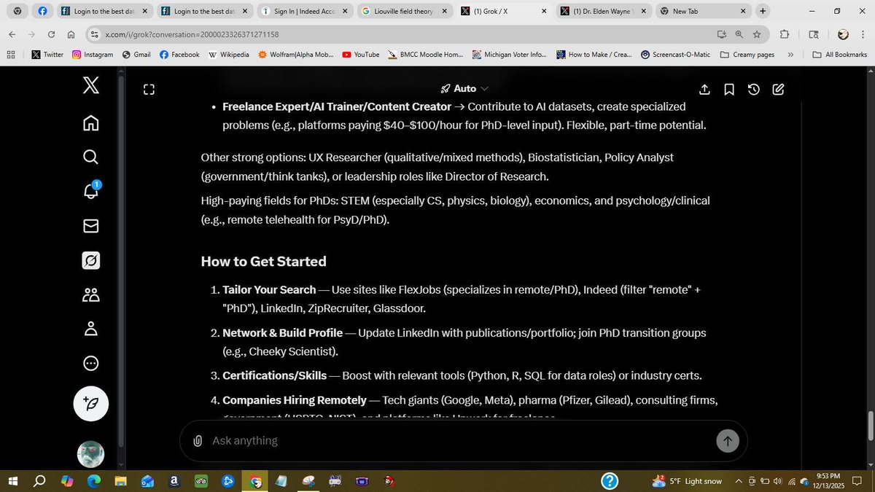Screen dimensions: 875x492
Task: Open Chrome three-dot menu
Action: point(863,34)
